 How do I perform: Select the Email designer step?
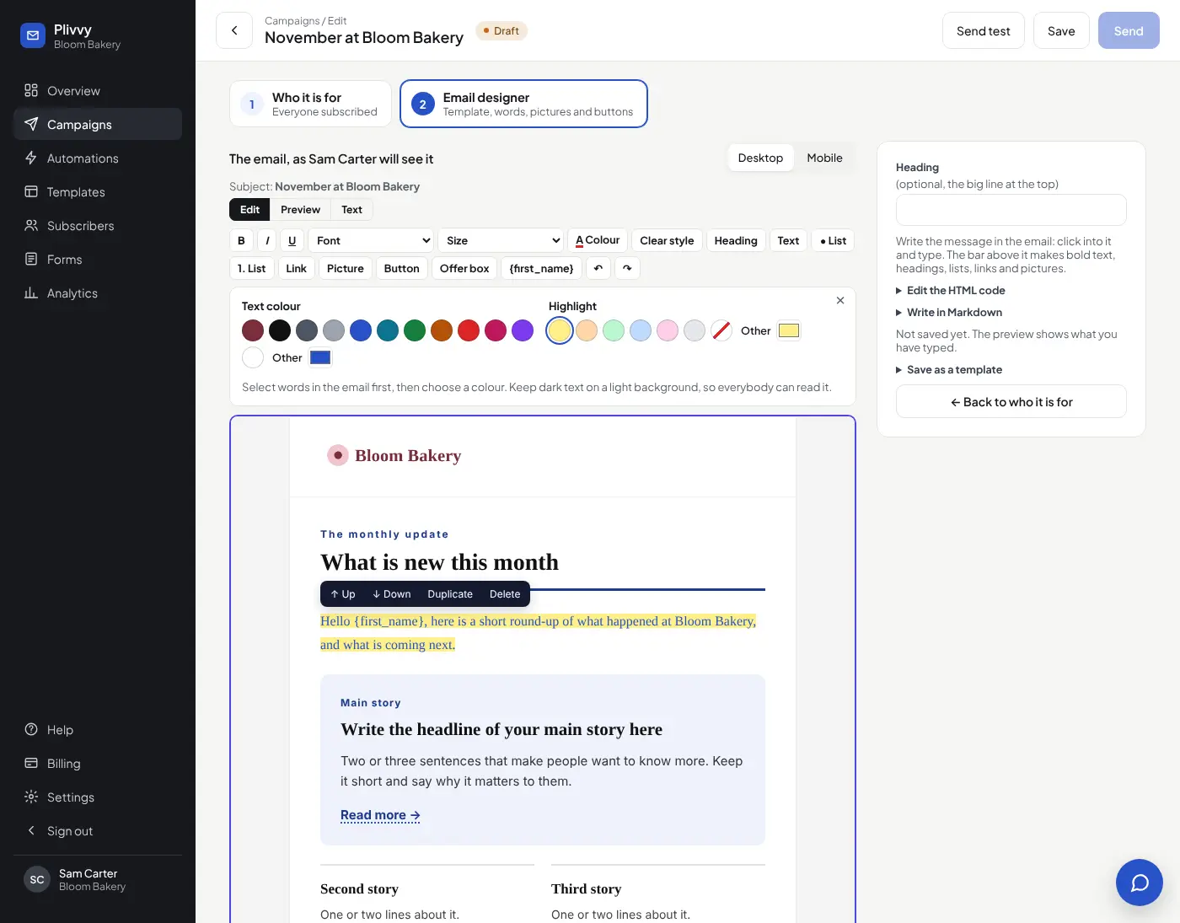click(x=523, y=104)
